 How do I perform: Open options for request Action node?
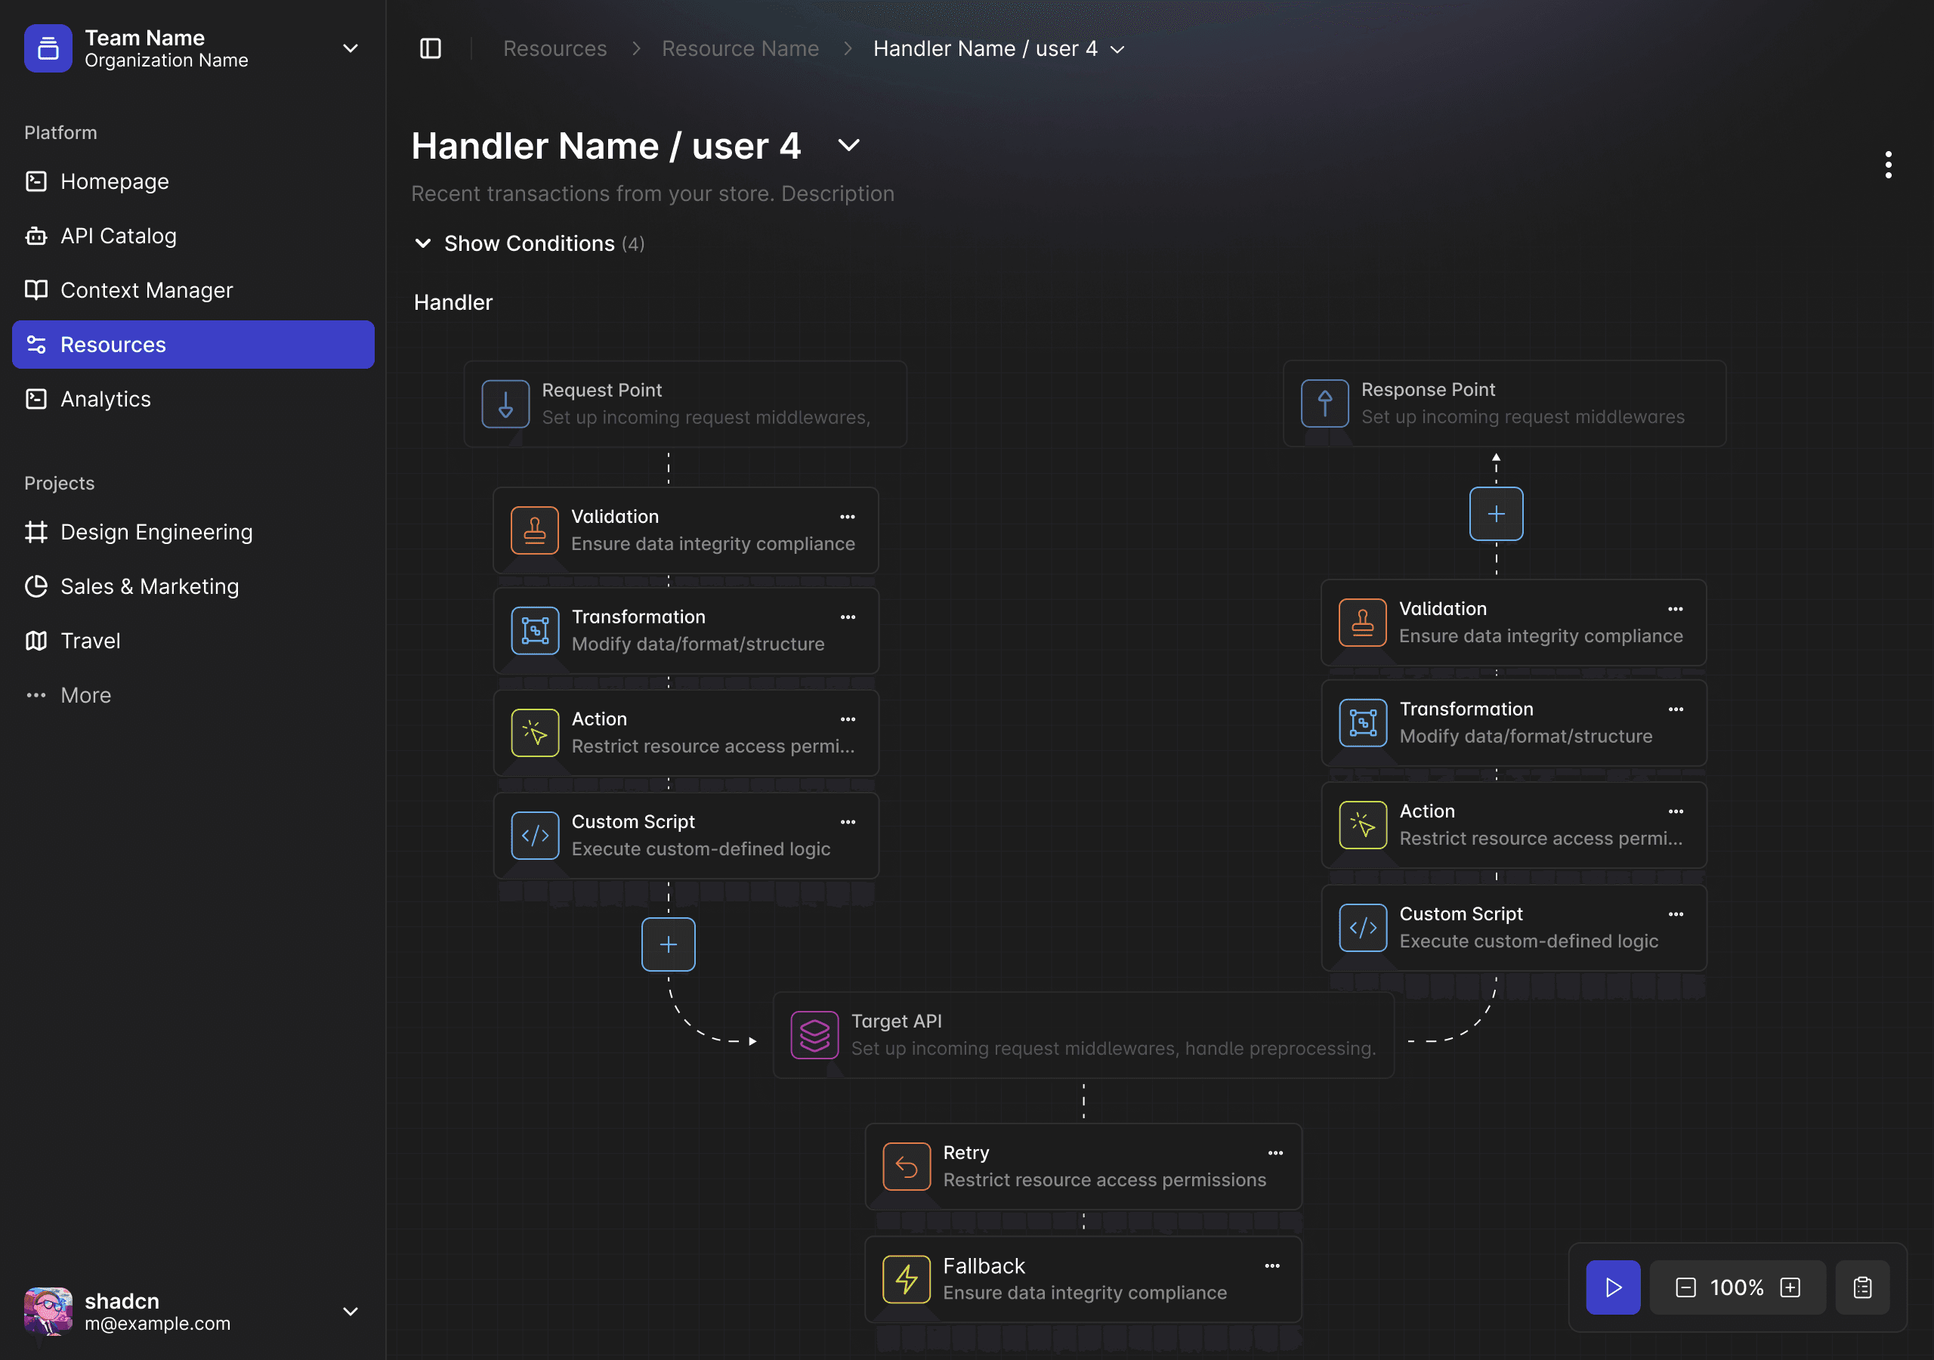click(x=848, y=719)
